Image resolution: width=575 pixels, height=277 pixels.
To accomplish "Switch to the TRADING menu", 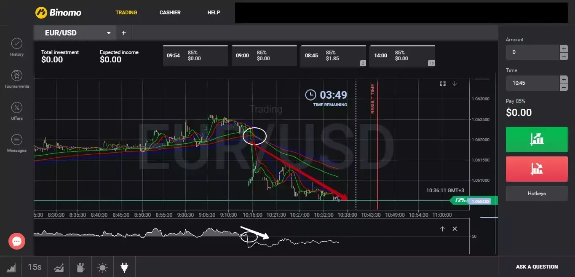I will (x=126, y=13).
